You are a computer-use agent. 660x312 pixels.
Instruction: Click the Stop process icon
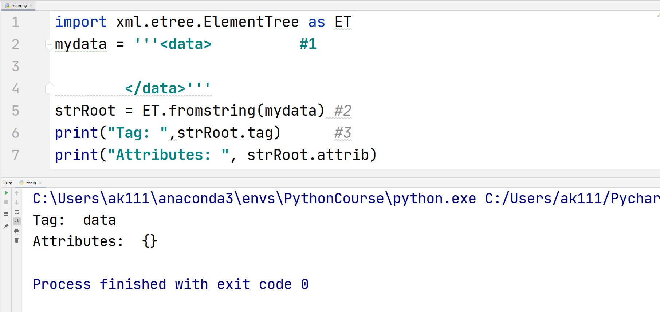7,202
